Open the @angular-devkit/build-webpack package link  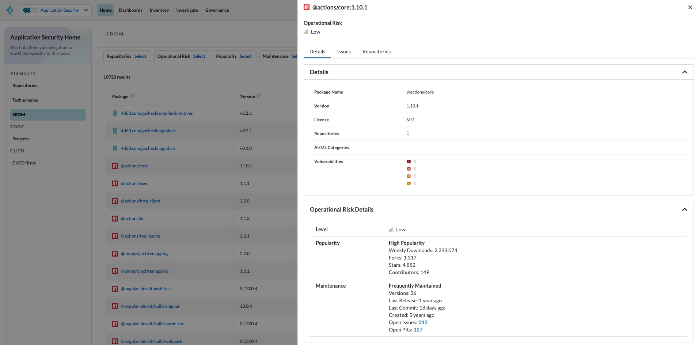coord(152,341)
